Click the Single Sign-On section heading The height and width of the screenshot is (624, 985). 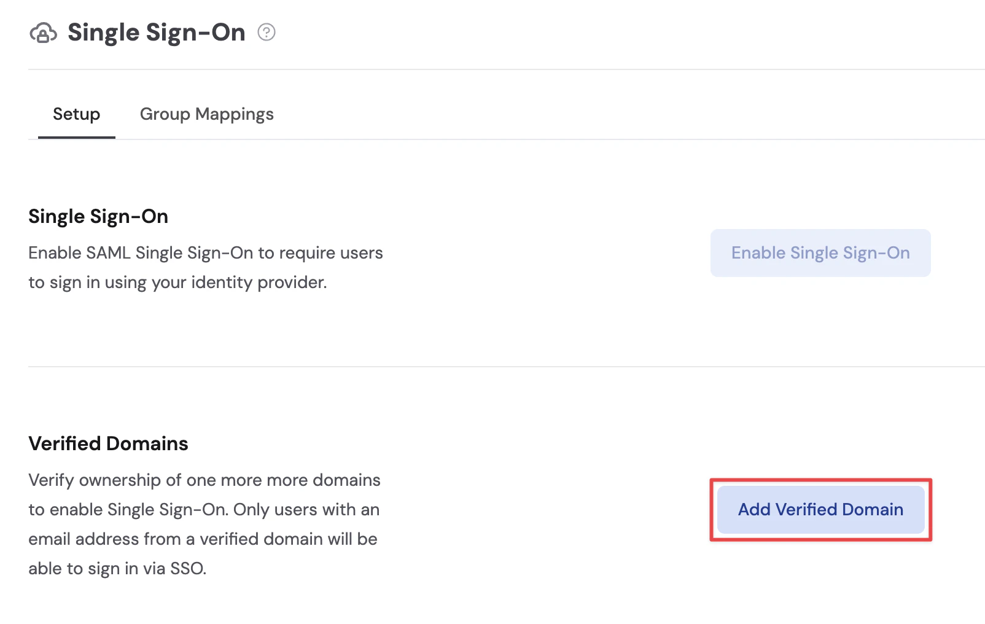[x=98, y=216]
